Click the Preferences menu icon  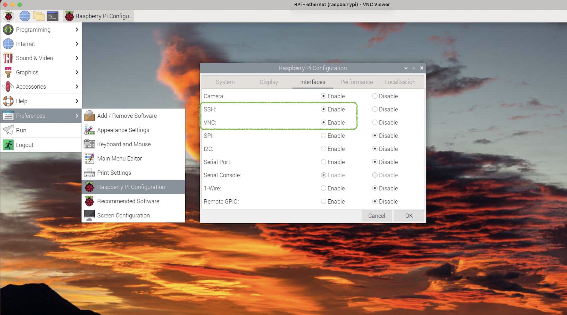(x=8, y=116)
